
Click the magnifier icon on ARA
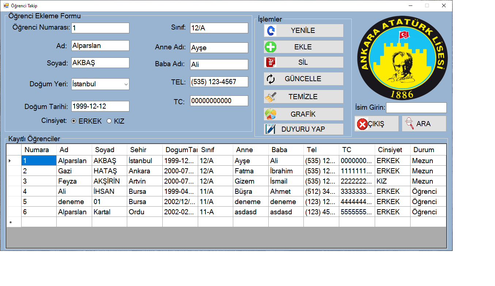click(x=410, y=124)
